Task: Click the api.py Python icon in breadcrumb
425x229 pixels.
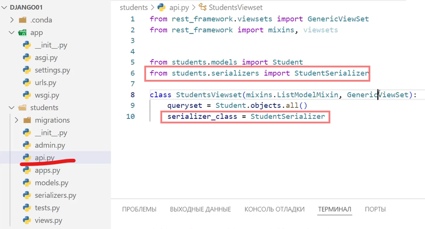Action: tap(161, 7)
